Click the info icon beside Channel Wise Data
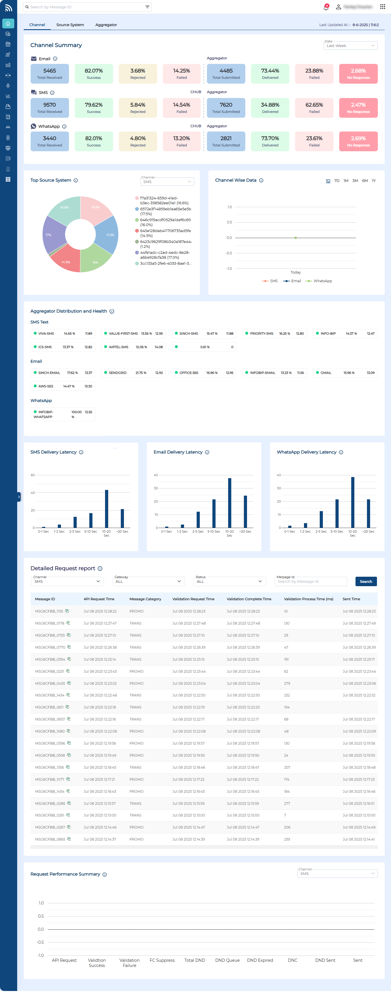 pyautogui.click(x=261, y=180)
